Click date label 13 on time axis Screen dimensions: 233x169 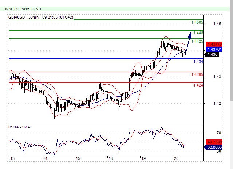12,158
